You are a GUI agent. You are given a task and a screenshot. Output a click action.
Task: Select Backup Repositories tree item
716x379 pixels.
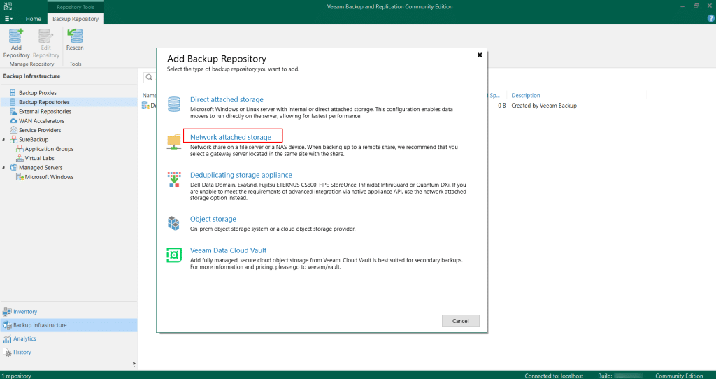pos(44,102)
